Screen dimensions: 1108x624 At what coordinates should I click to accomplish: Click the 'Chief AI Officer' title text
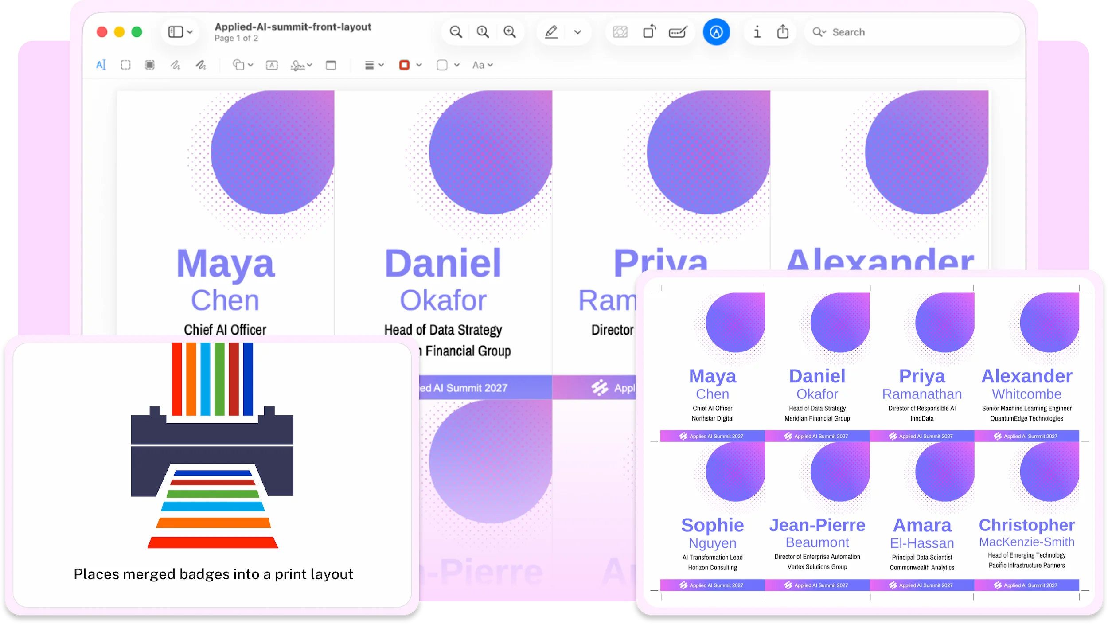[225, 330]
